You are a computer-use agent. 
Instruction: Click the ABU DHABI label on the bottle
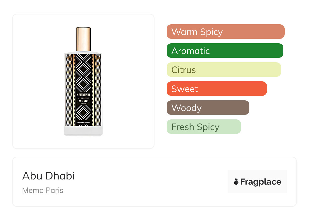click(83, 95)
